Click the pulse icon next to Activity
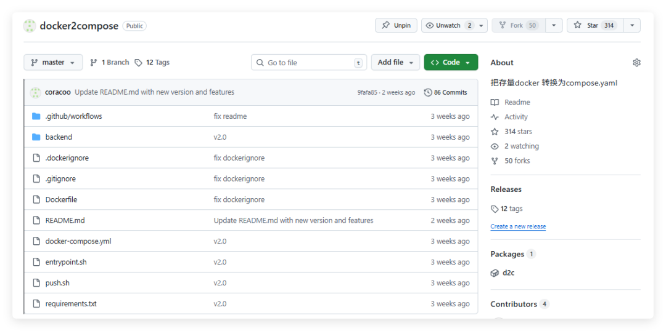This screenshot has width=666, height=331. pyautogui.click(x=495, y=117)
